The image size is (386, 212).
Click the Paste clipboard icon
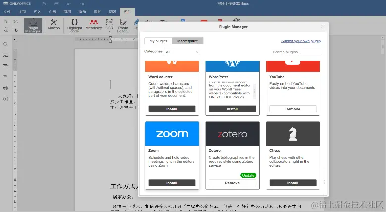6,30
